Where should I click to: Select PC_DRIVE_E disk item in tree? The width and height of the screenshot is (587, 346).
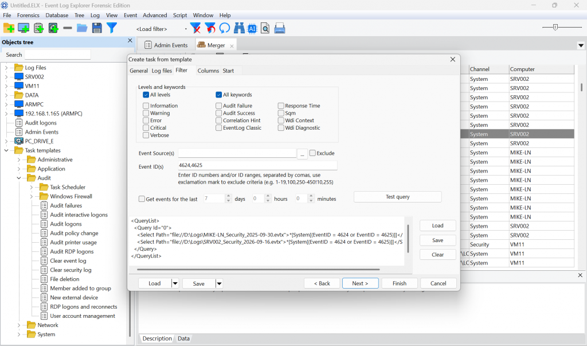tap(40, 141)
